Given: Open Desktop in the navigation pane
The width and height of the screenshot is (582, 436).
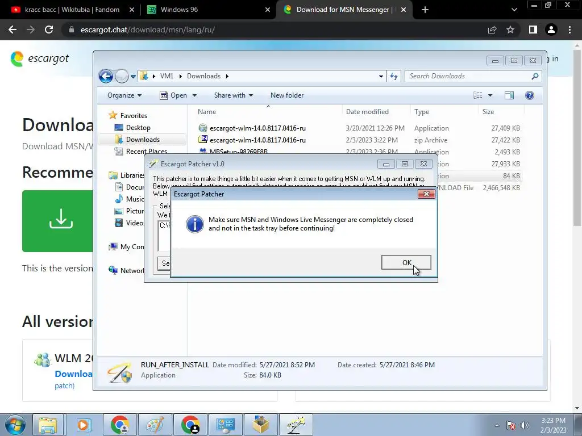Looking at the screenshot, I should click(x=132, y=128).
